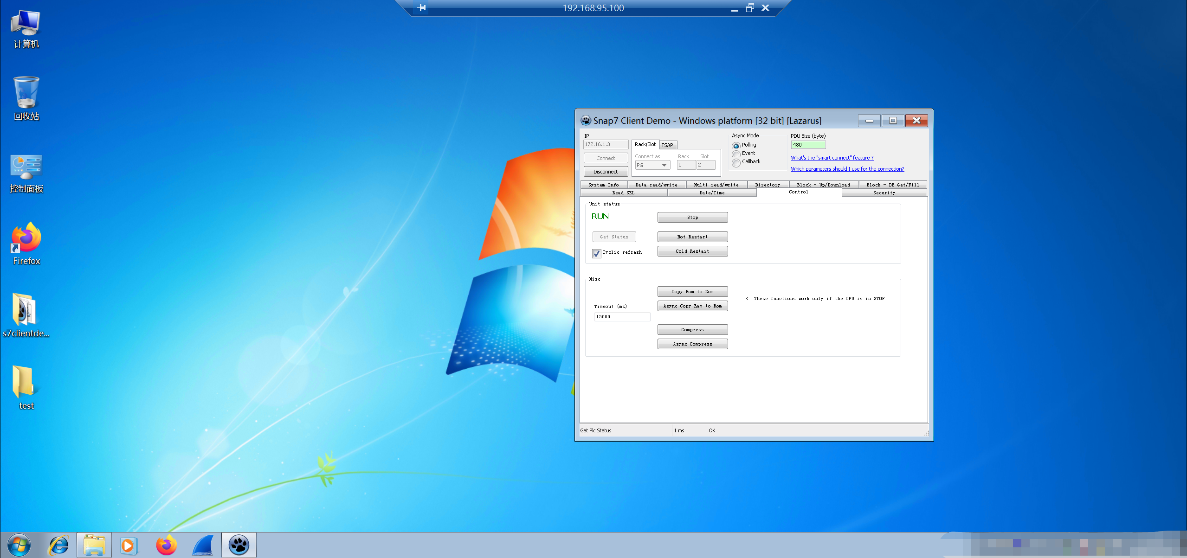The height and width of the screenshot is (558, 1187).
Task: Click the Copy Ram to Rom button
Action: pyautogui.click(x=692, y=291)
